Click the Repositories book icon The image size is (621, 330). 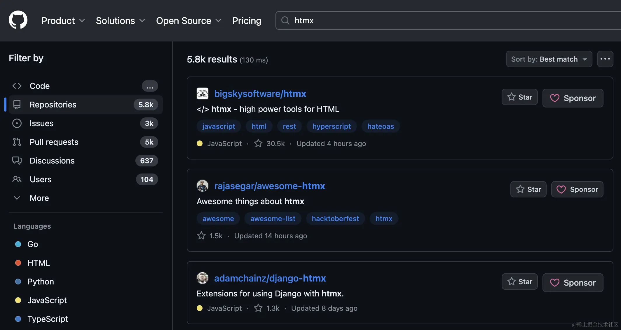click(x=17, y=105)
